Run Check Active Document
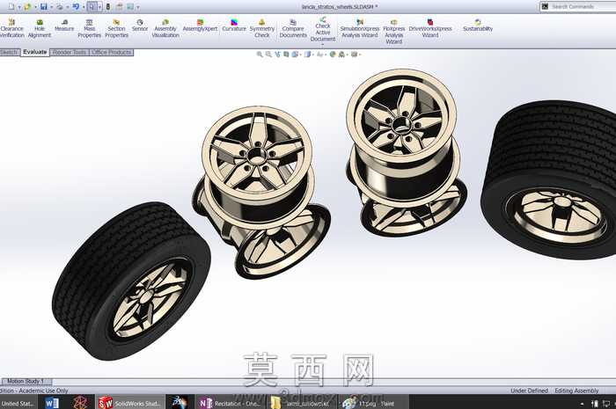616x409 pixels. [323, 29]
